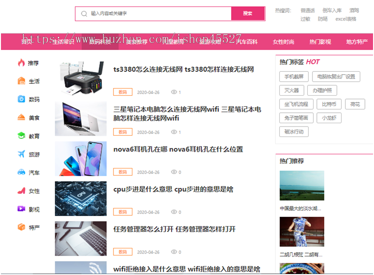Select the hot search word 酒驾
This screenshot has width=374, height=275.
click(354, 10)
